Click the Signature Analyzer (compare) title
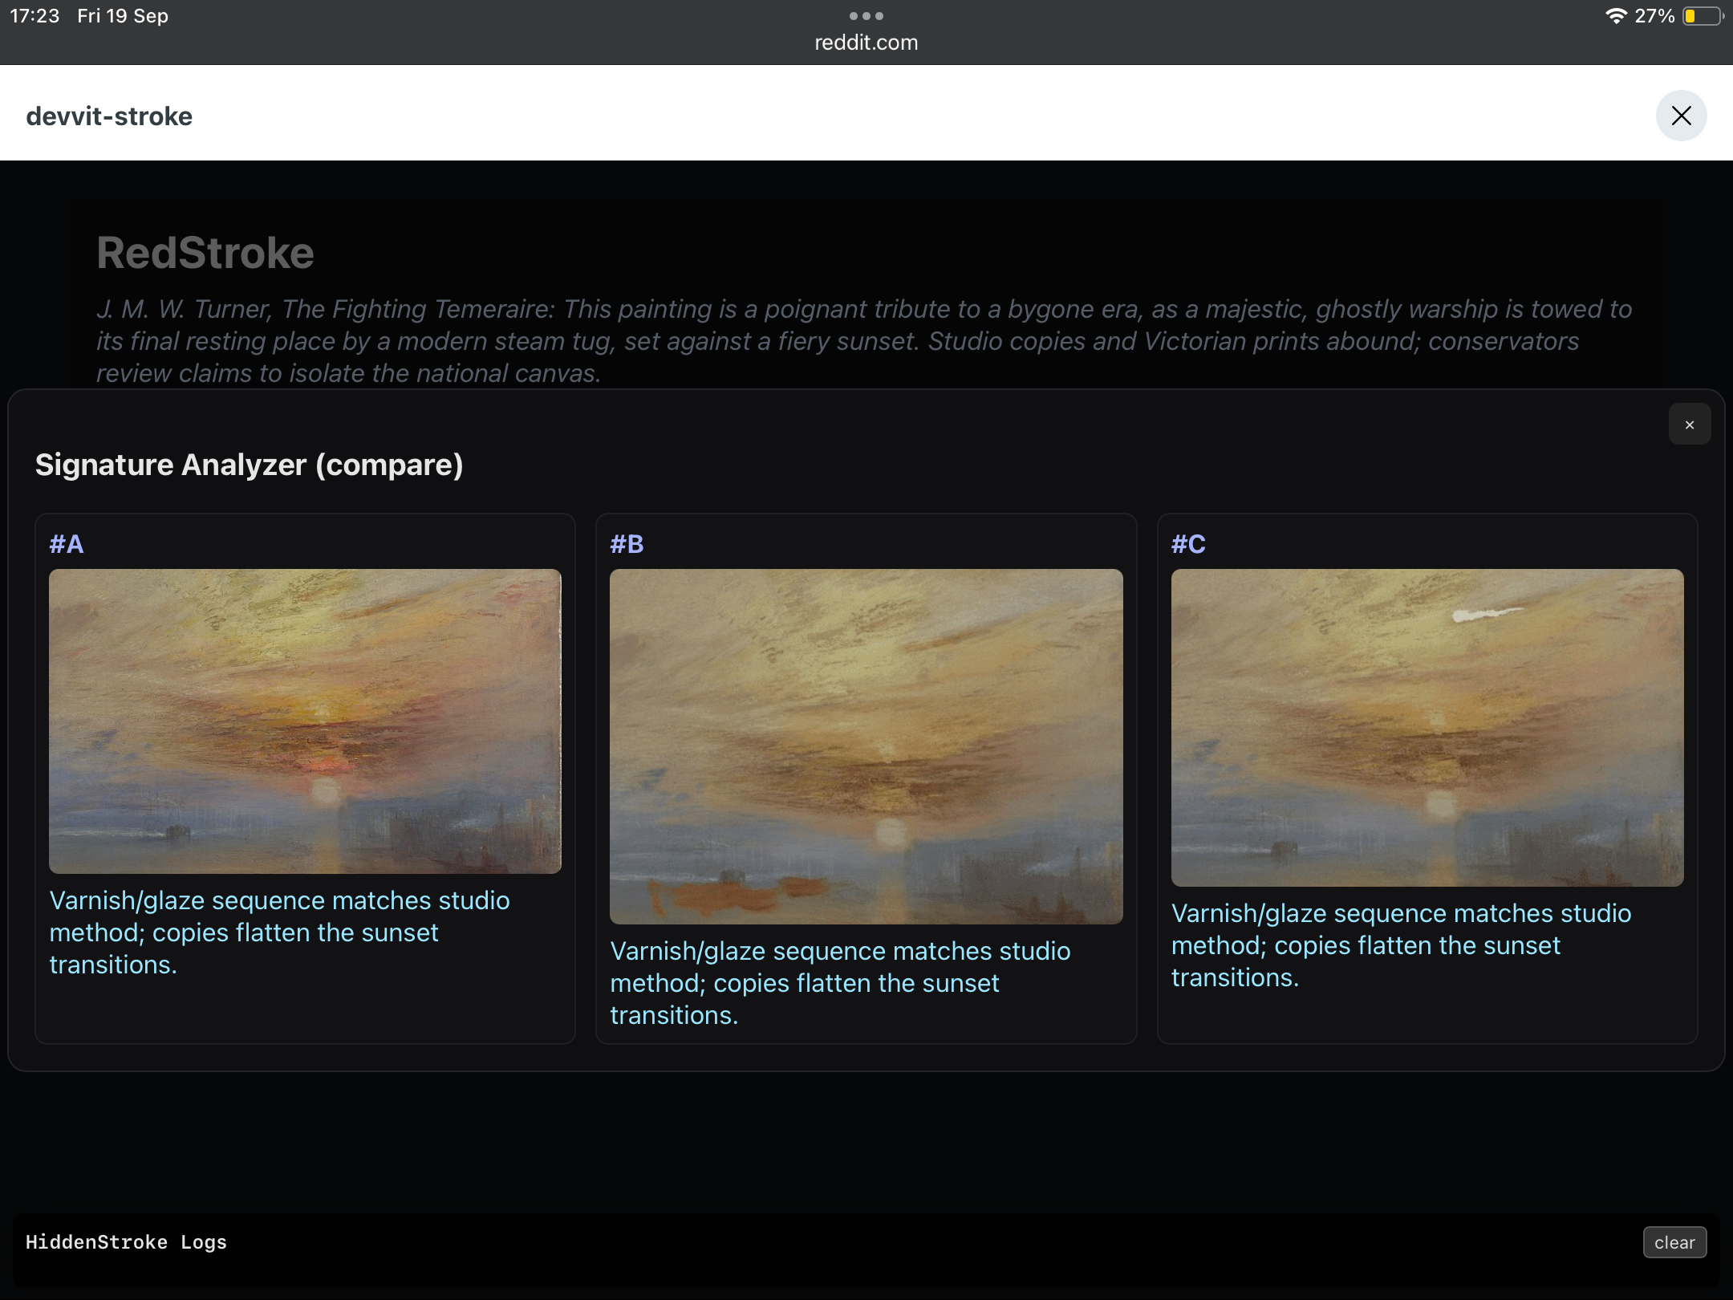 pyautogui.click(x=250, y=465)
